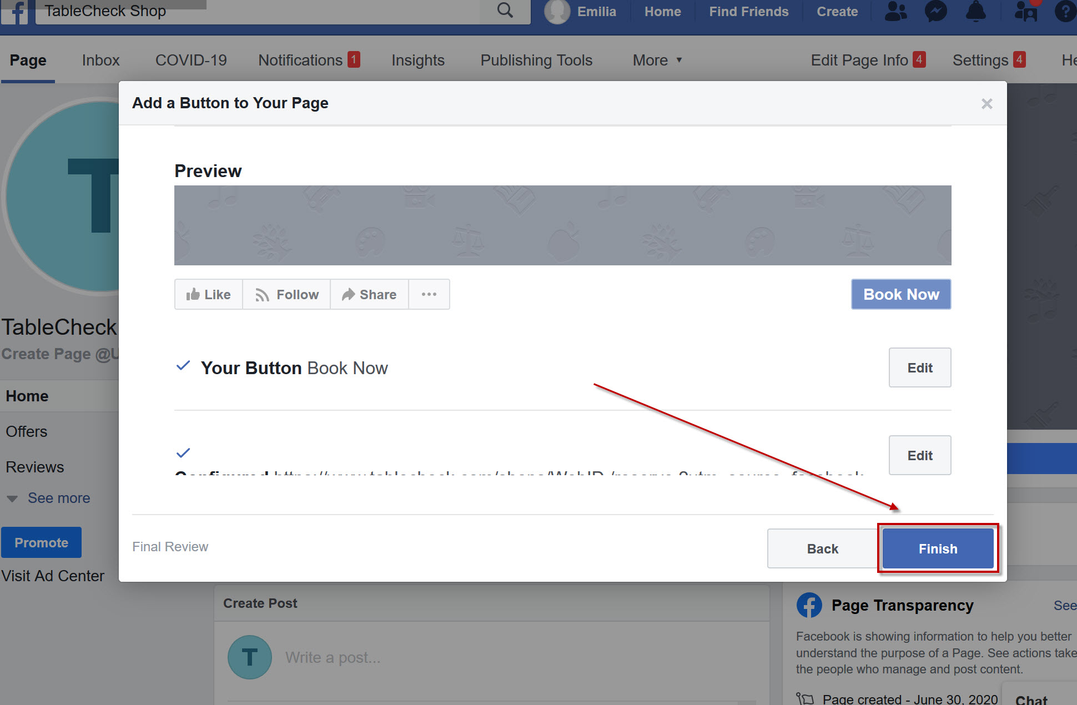Open the Messenger icon

click(x=935, y=11)
